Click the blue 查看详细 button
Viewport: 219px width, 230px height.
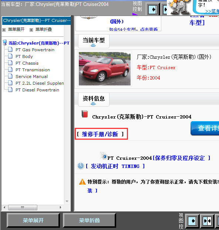tap(205, 128)
